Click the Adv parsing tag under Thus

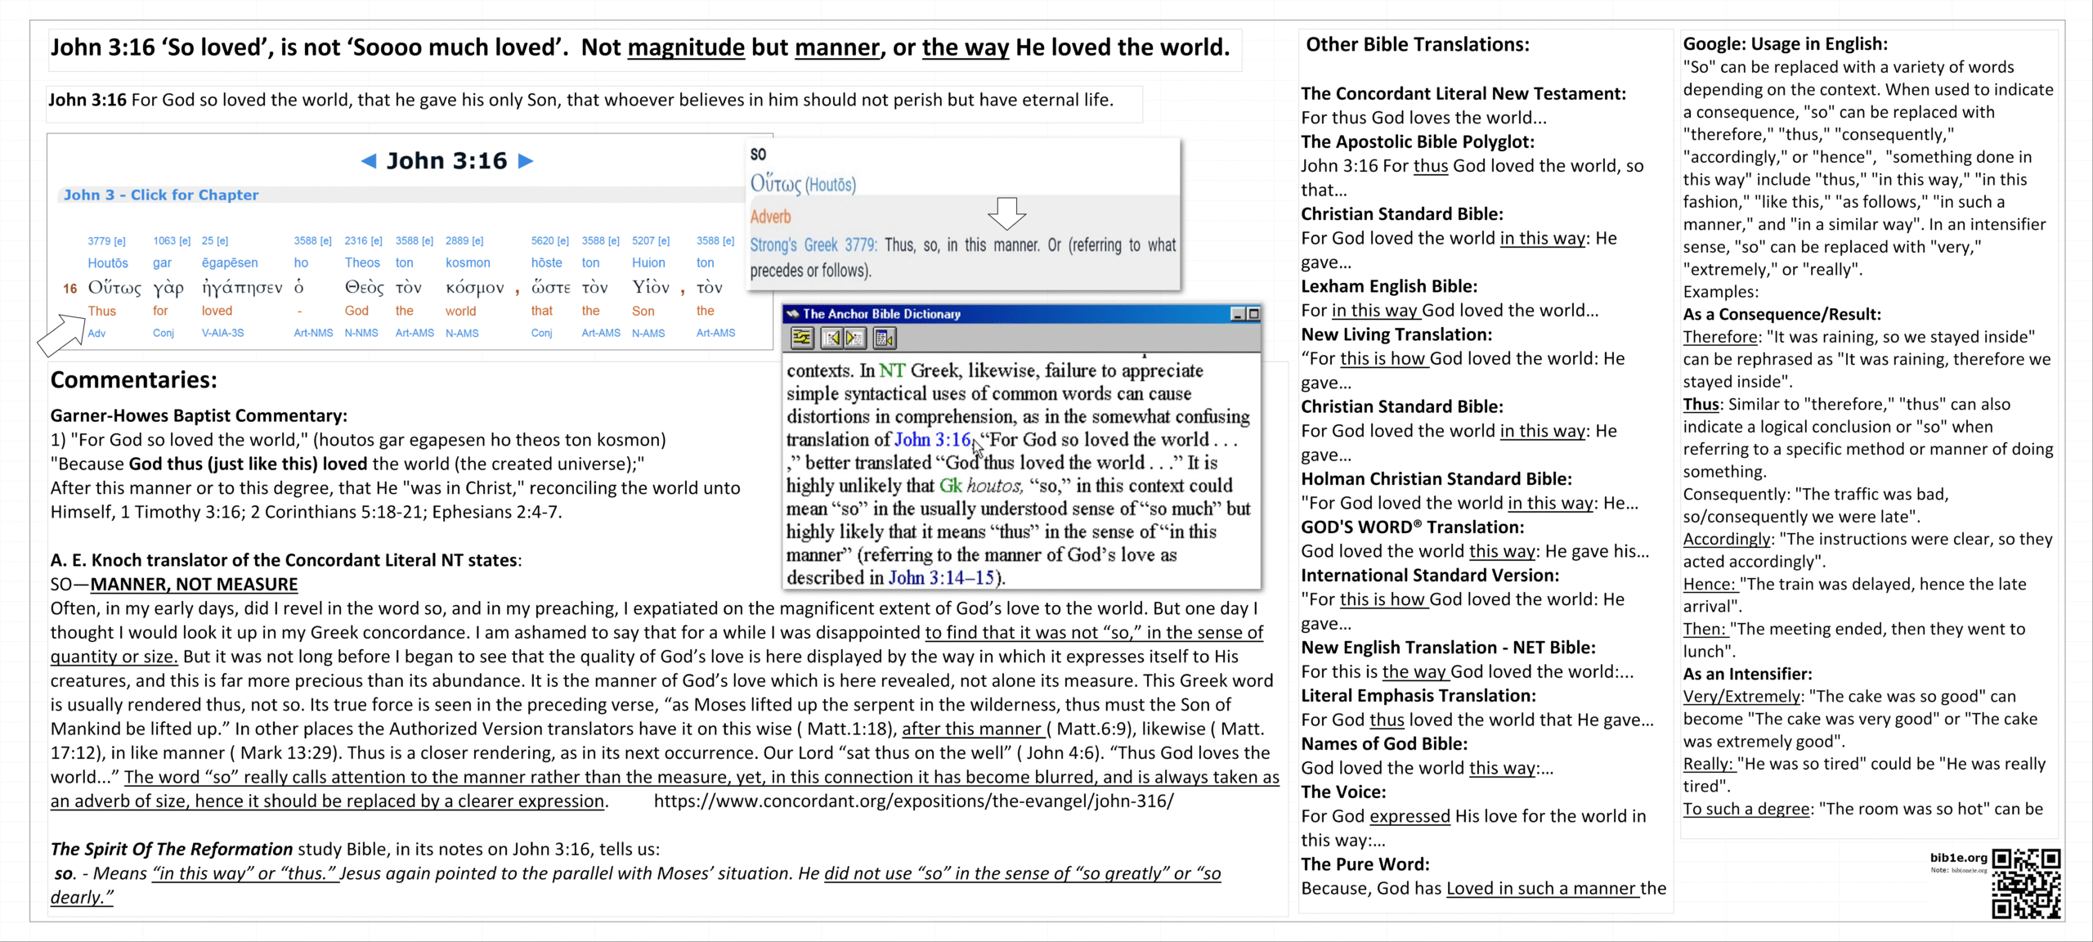click(x=96, y=334)
